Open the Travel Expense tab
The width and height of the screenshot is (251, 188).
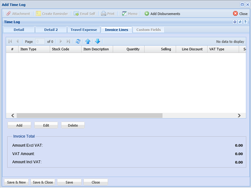(x=83, y=30)
